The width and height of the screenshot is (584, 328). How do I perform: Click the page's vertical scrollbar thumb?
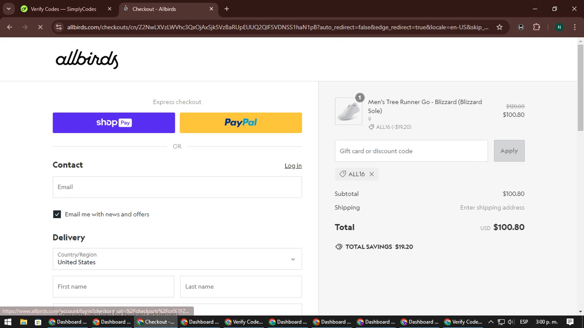tap(580, 88)
